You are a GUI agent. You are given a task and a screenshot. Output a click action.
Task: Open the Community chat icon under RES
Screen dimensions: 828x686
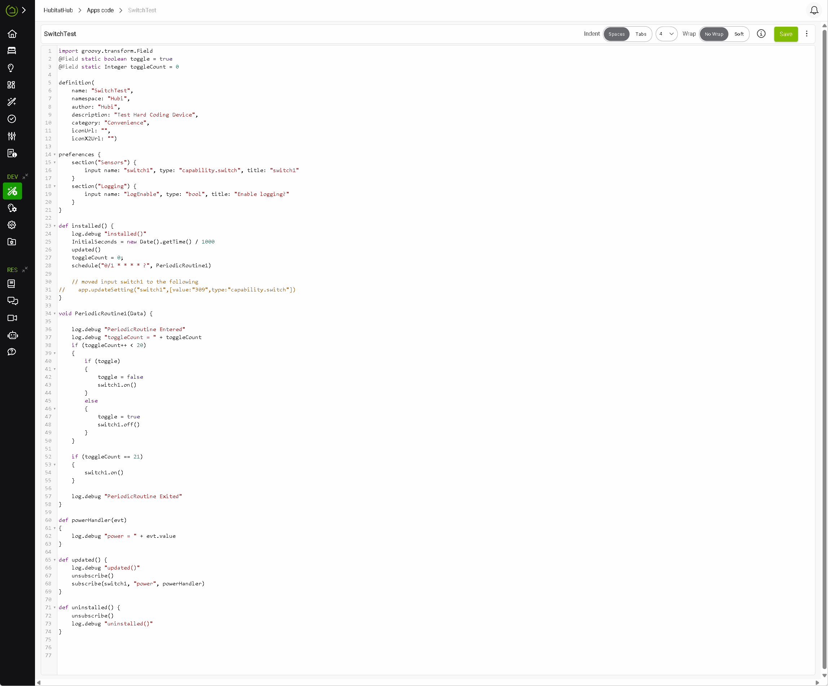[x=13, y=301]
